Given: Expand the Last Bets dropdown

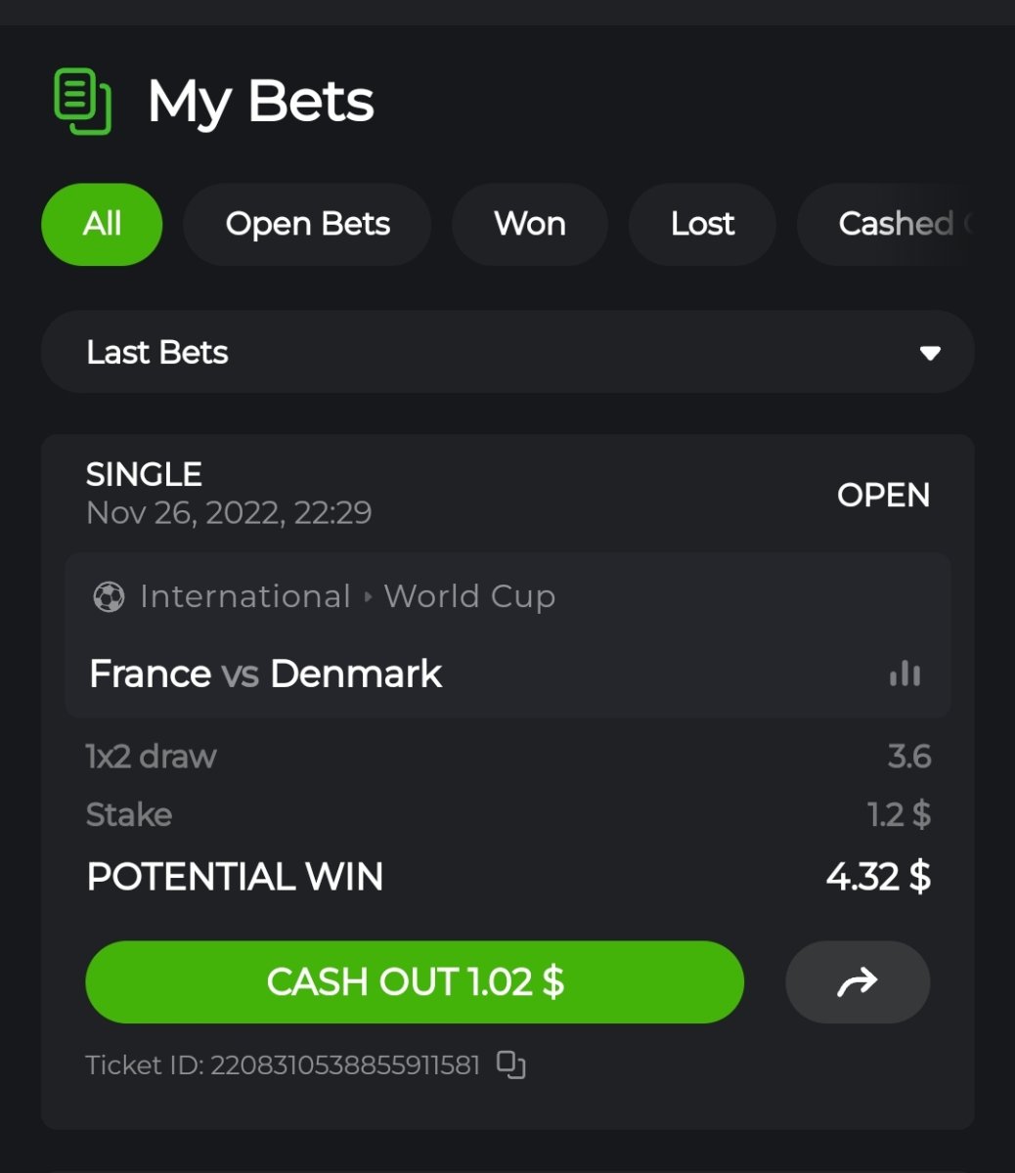Looking at the screenshot, I should tap(507, 352).
